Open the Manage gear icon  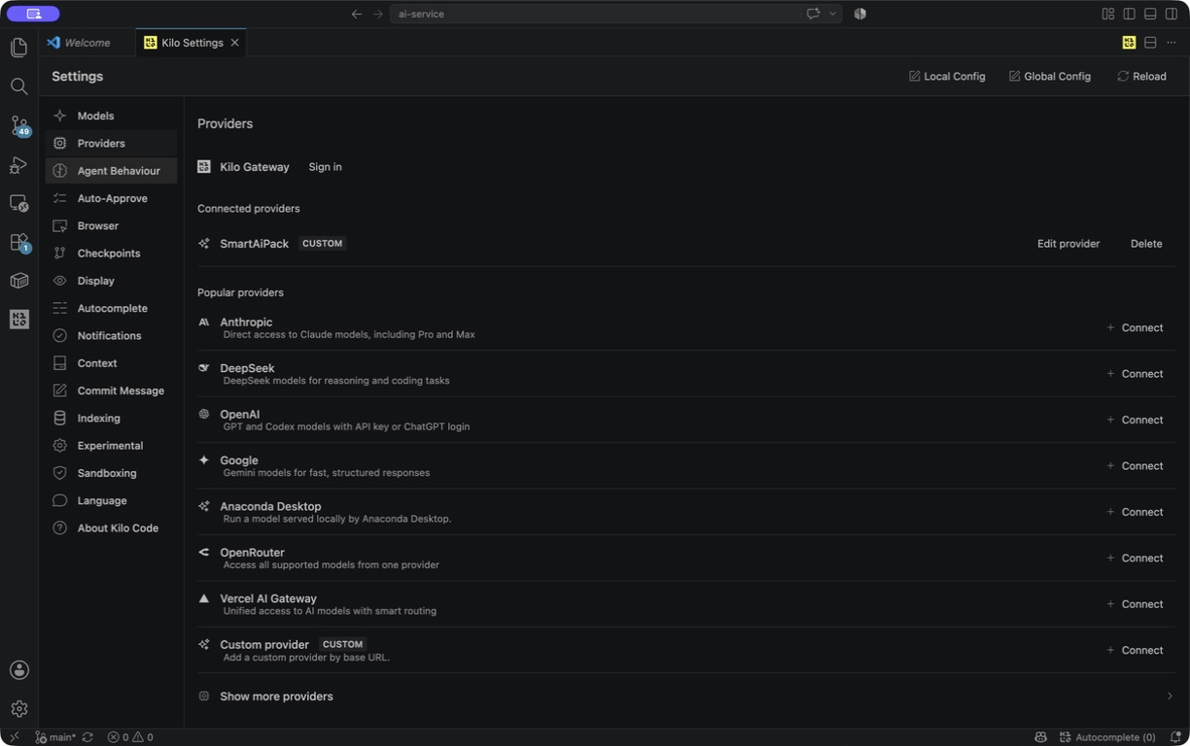click(x=18, y=709)
